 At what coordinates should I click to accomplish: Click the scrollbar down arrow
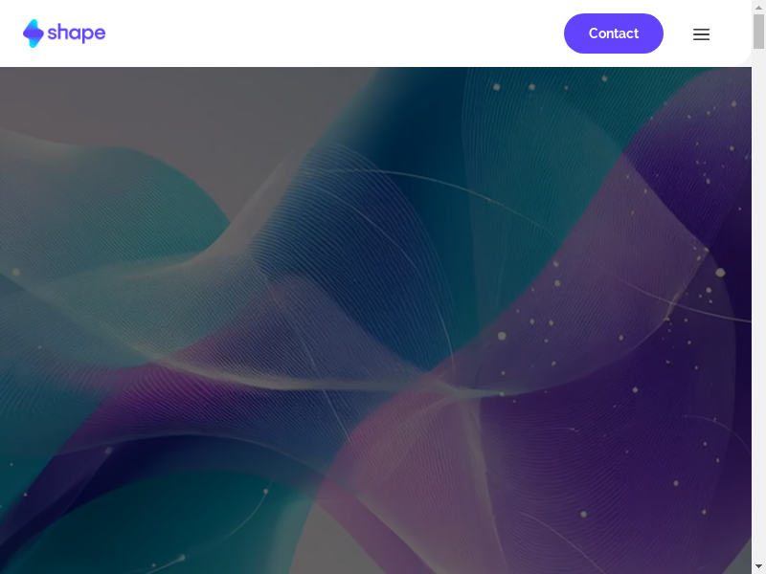pos(758,567)
